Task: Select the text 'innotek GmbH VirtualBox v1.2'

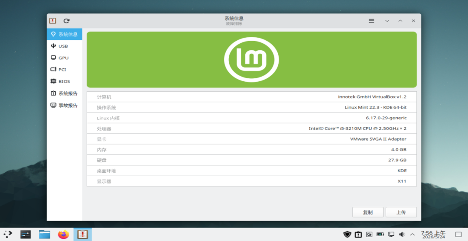Action: (x=372, y=97)
